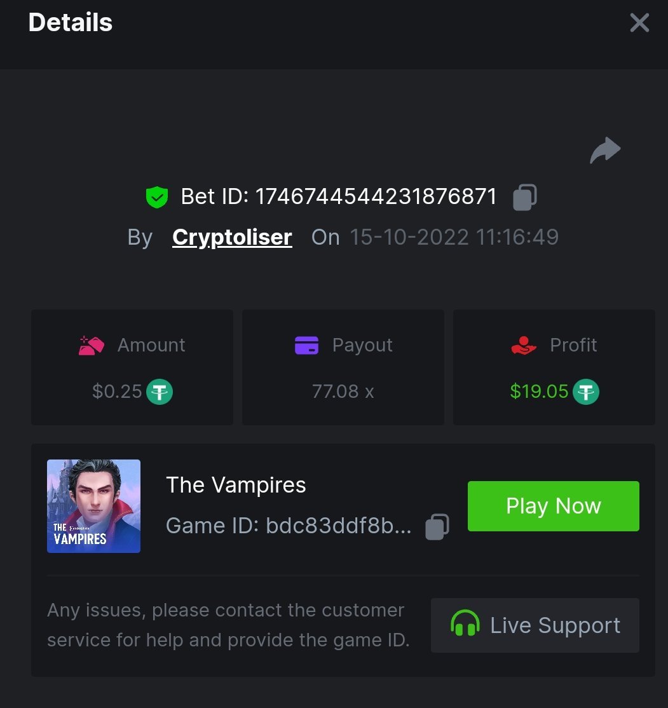Click the Tether coin beside $19.05
The image size is (668, 708).
[x=585, y=391]
